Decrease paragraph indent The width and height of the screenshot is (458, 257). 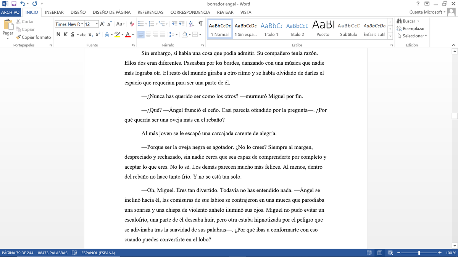click(174, 24)
